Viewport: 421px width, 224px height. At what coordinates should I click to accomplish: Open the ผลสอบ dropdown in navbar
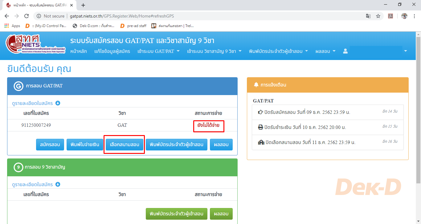click(x=325, y=51)
